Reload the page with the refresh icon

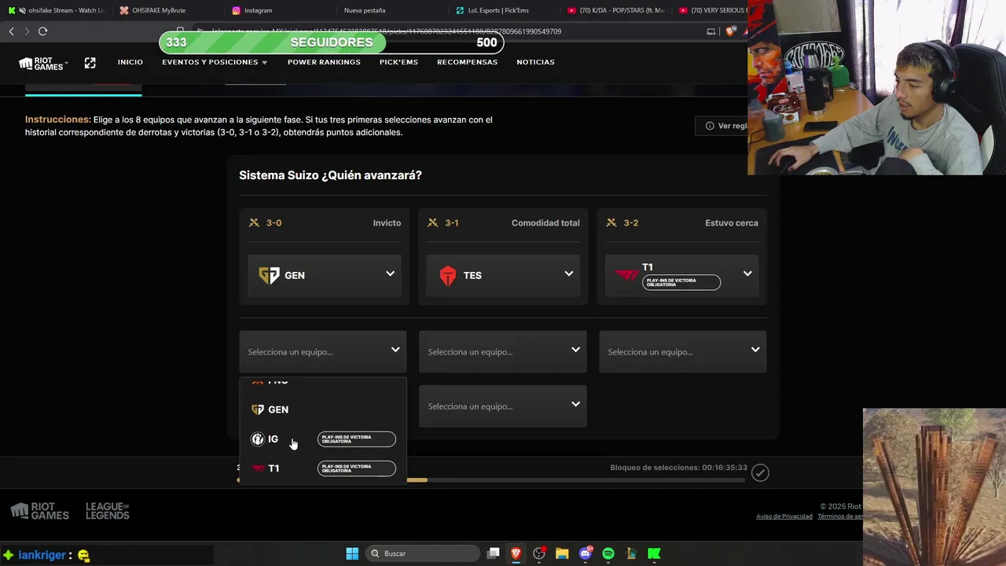(42, 31)
